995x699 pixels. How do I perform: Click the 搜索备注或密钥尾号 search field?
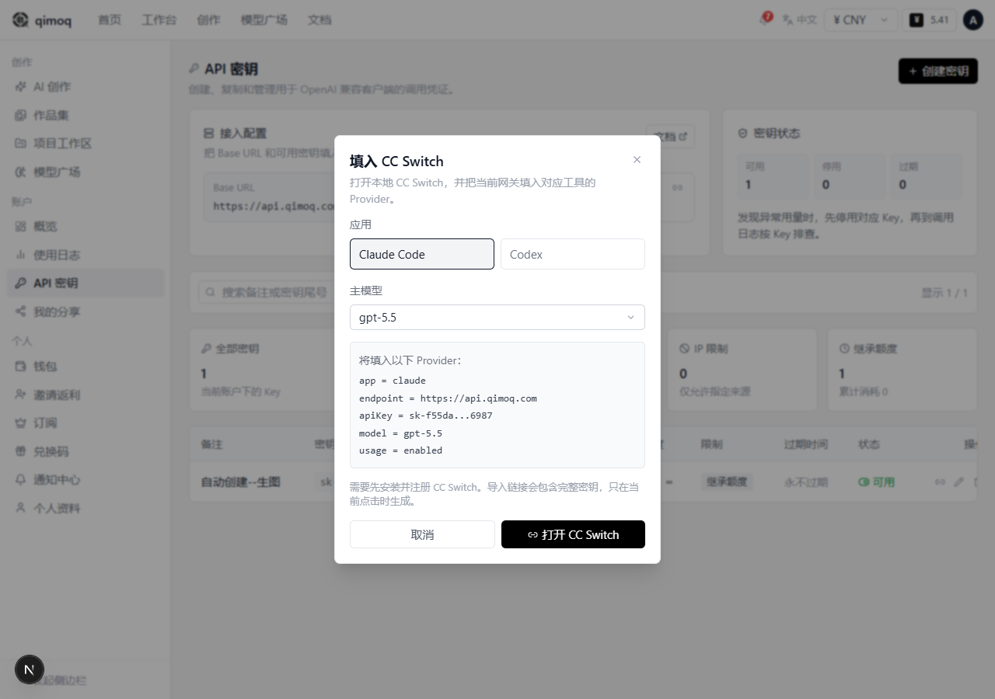[267, 292]
